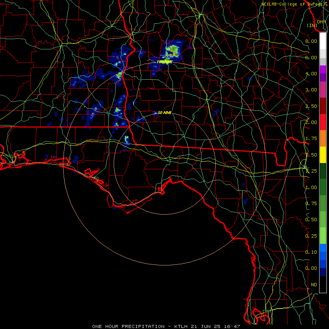
Task: Click the [IN] units label
Action: [x=312, y=25]
